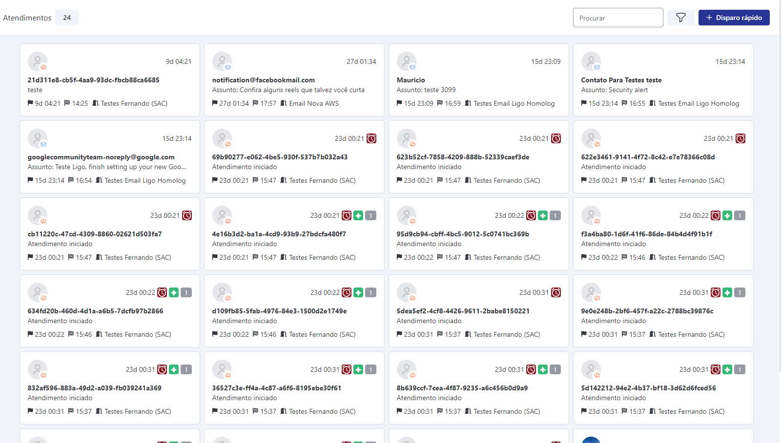Click door icon beside Email Nova AWS
This screenshot has height=443, width=781.
click(284, 103)
